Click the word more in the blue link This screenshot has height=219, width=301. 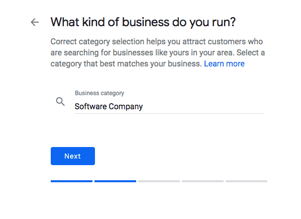pyautogui.click(x=235, y=63)
